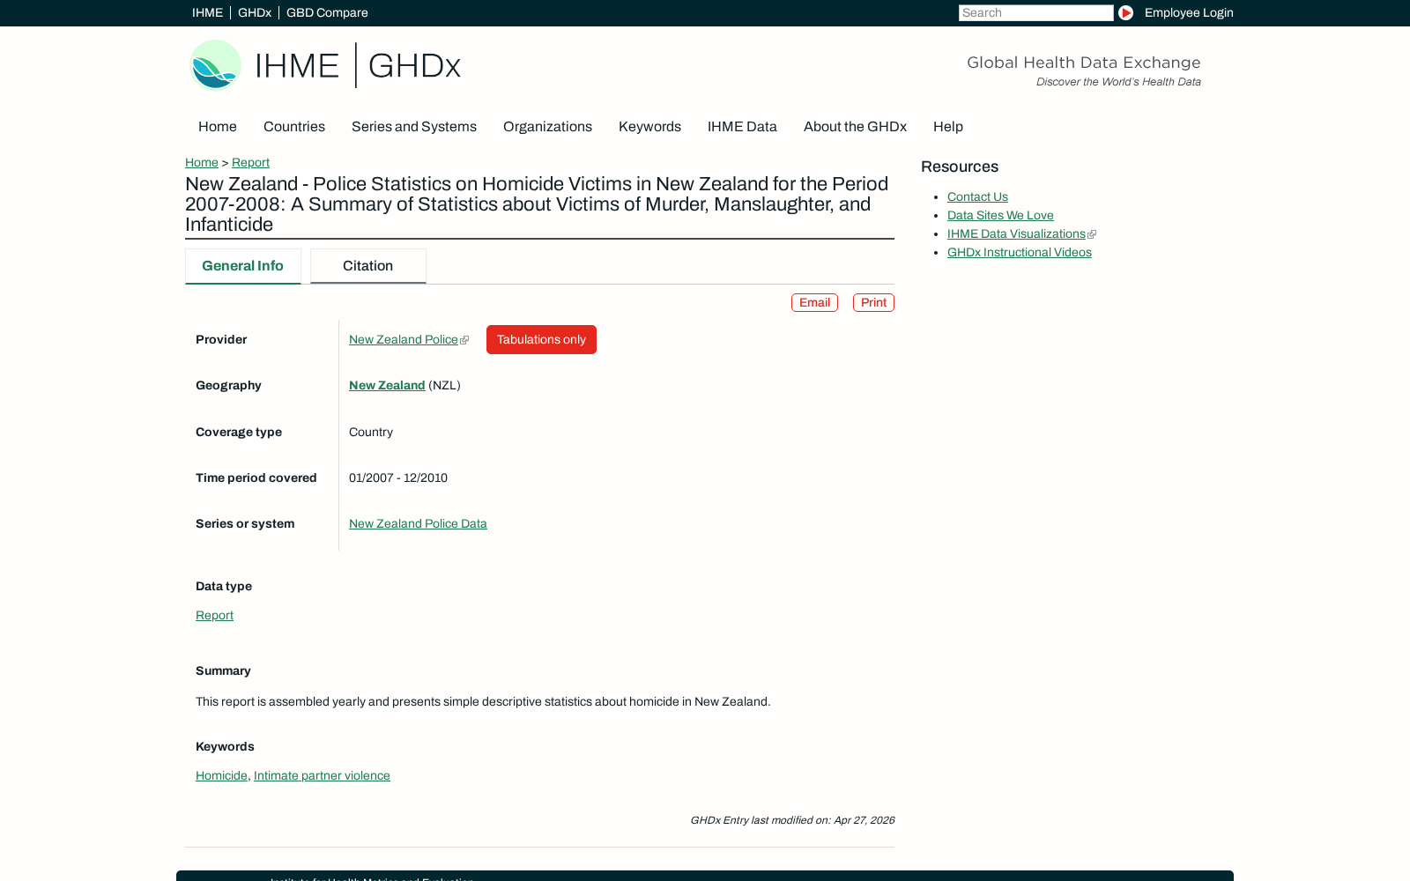Open the GHDx link in top bar
Image resolution: width=1410 pixels, height=881 pixels.
click(255, 12)
